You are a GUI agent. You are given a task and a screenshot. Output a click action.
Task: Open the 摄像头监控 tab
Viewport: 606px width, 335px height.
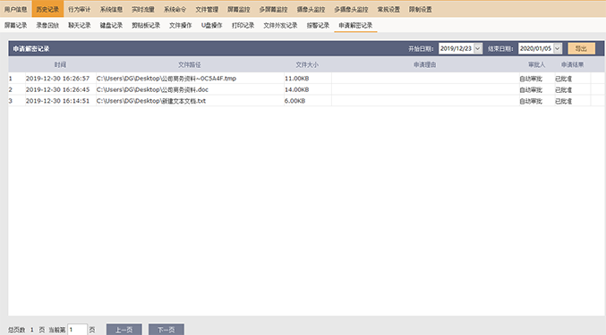click(x=311, y=9)
